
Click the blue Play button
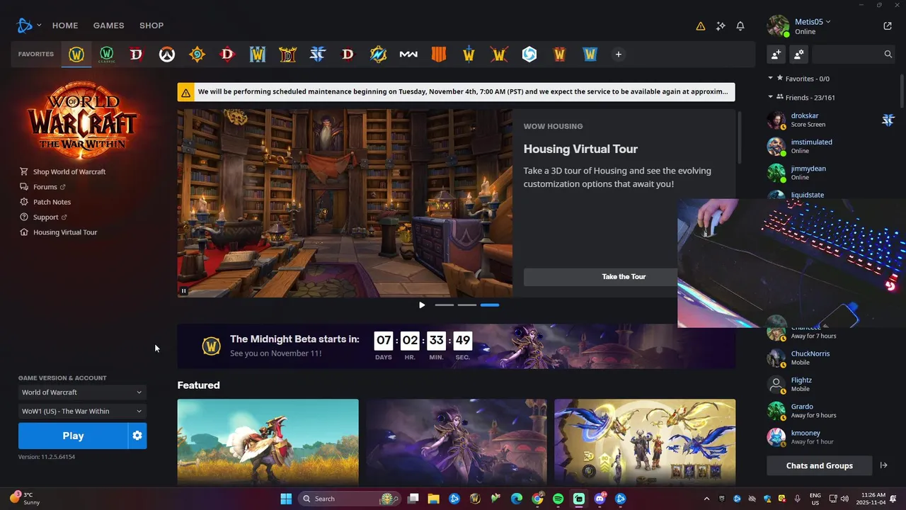pyautogui.click(x=73, y=436)
